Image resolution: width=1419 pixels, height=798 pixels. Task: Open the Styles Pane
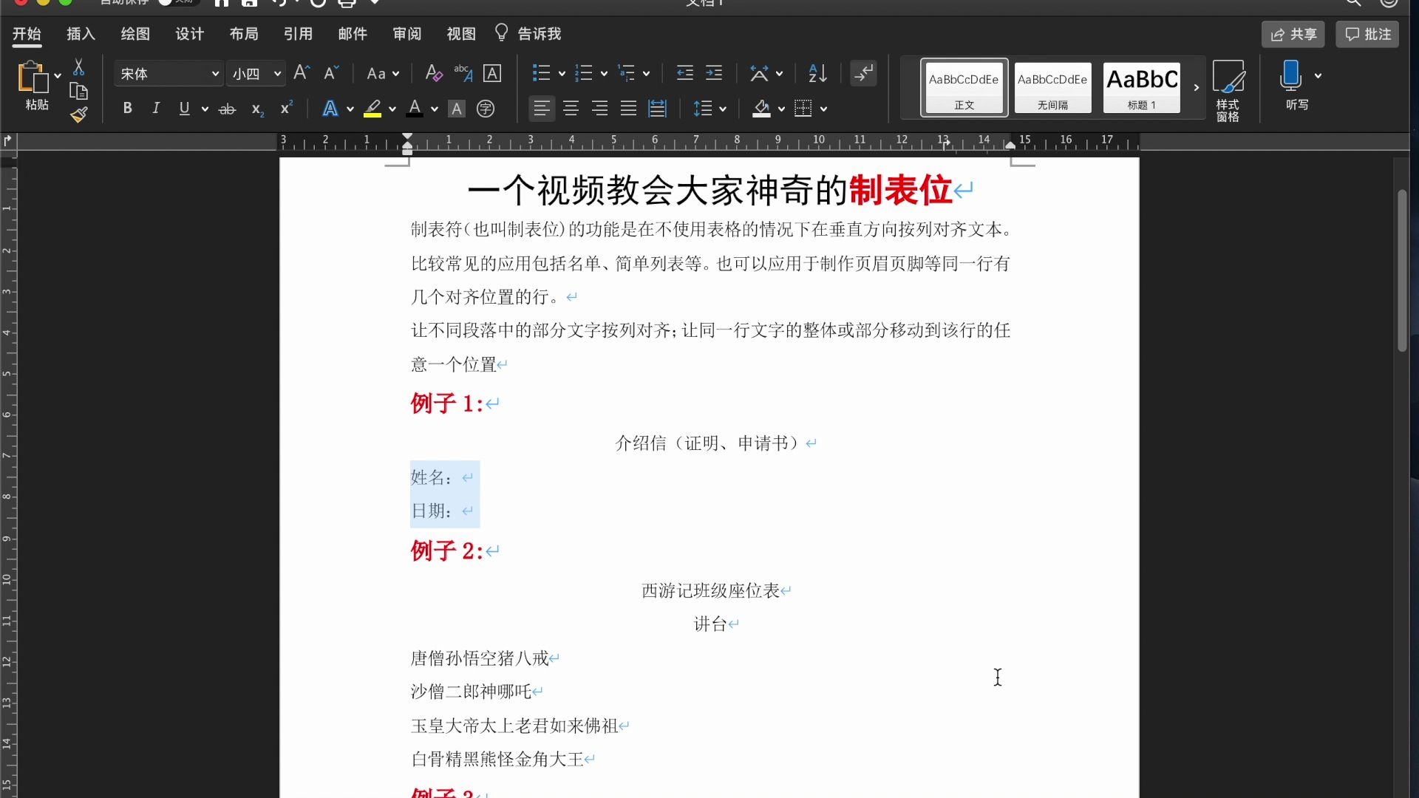[1228, 91]
